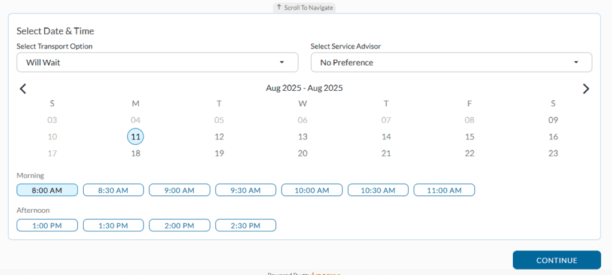
Task: Click the disabled date 06
Action: coord(303,120)
